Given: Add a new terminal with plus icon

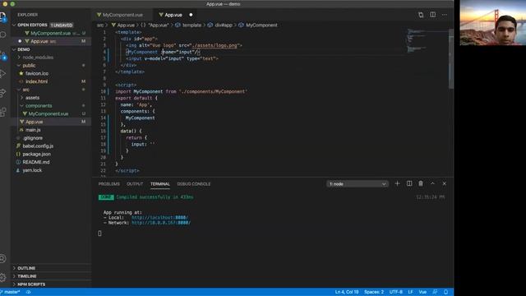Looking at the screenshot, I should [397, 183].
